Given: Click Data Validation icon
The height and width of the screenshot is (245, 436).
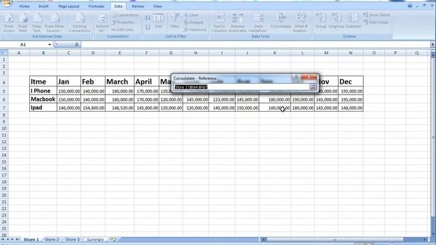Looking at the screenshot, I should click(258, 22).
